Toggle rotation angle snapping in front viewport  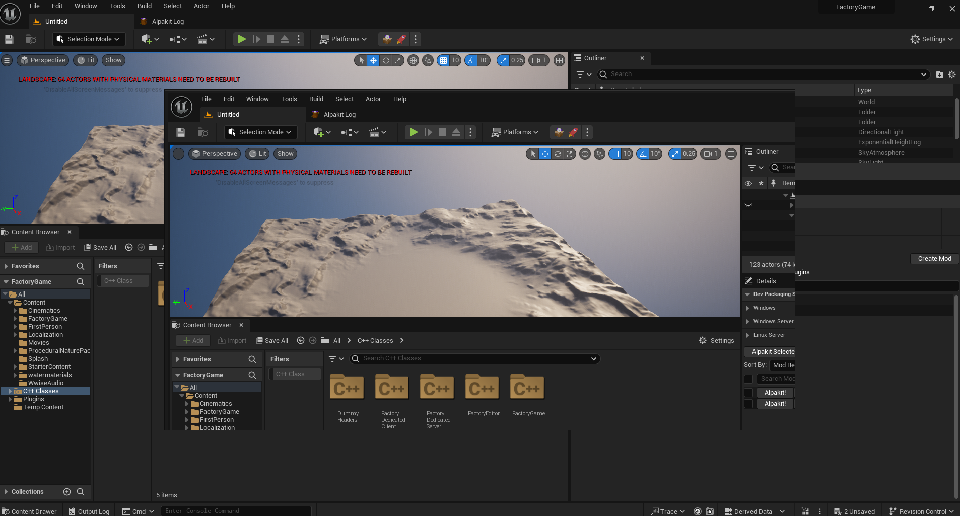[643, 154]
